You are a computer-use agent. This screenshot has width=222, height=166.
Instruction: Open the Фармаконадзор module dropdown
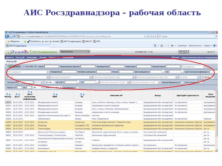click(x=75, y=52)
